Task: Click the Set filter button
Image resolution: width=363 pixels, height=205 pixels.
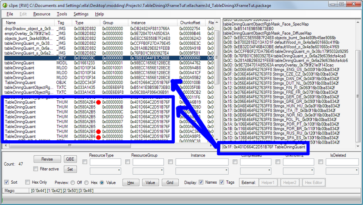Action: pyautogui.click(x=70, y=169)
